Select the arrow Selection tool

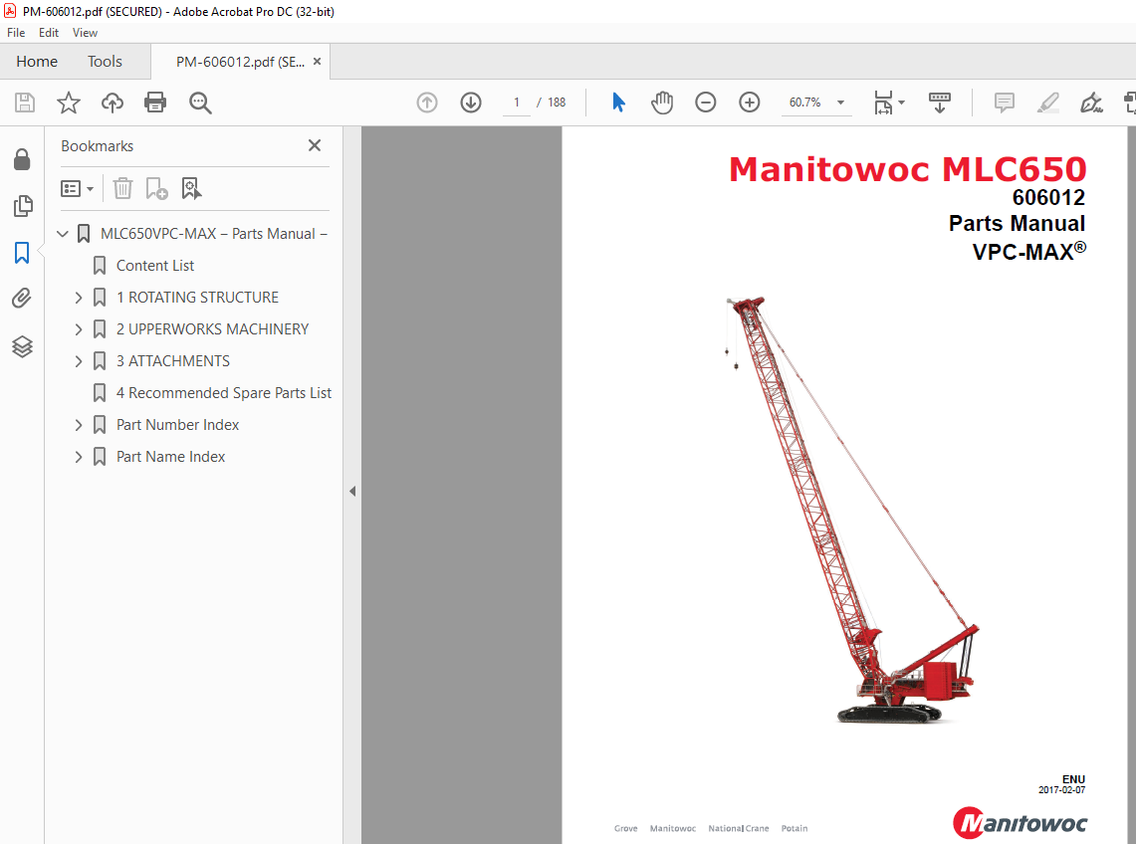(x=618, y=103)
